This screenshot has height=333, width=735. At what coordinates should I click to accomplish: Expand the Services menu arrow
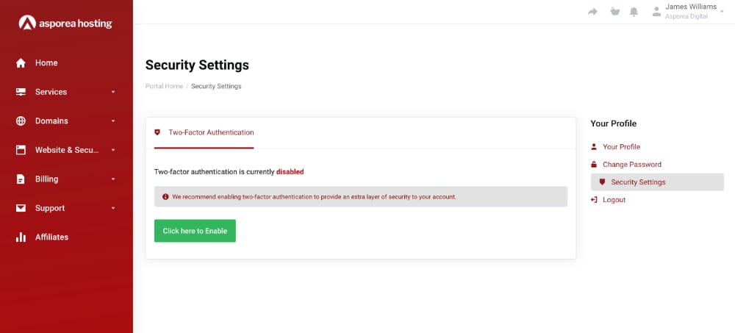[x=113, y=93]
